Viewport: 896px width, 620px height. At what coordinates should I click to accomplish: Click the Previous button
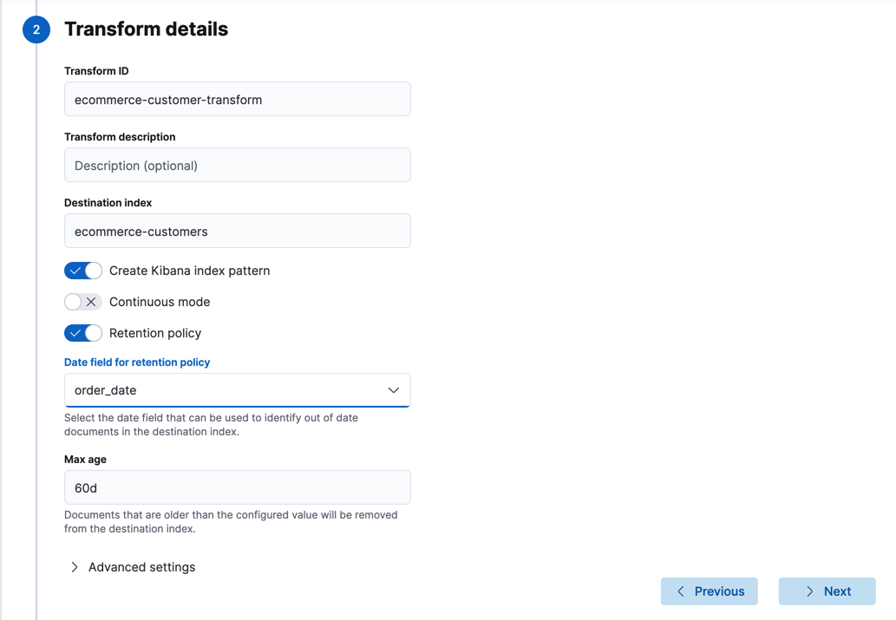point(709,591)
